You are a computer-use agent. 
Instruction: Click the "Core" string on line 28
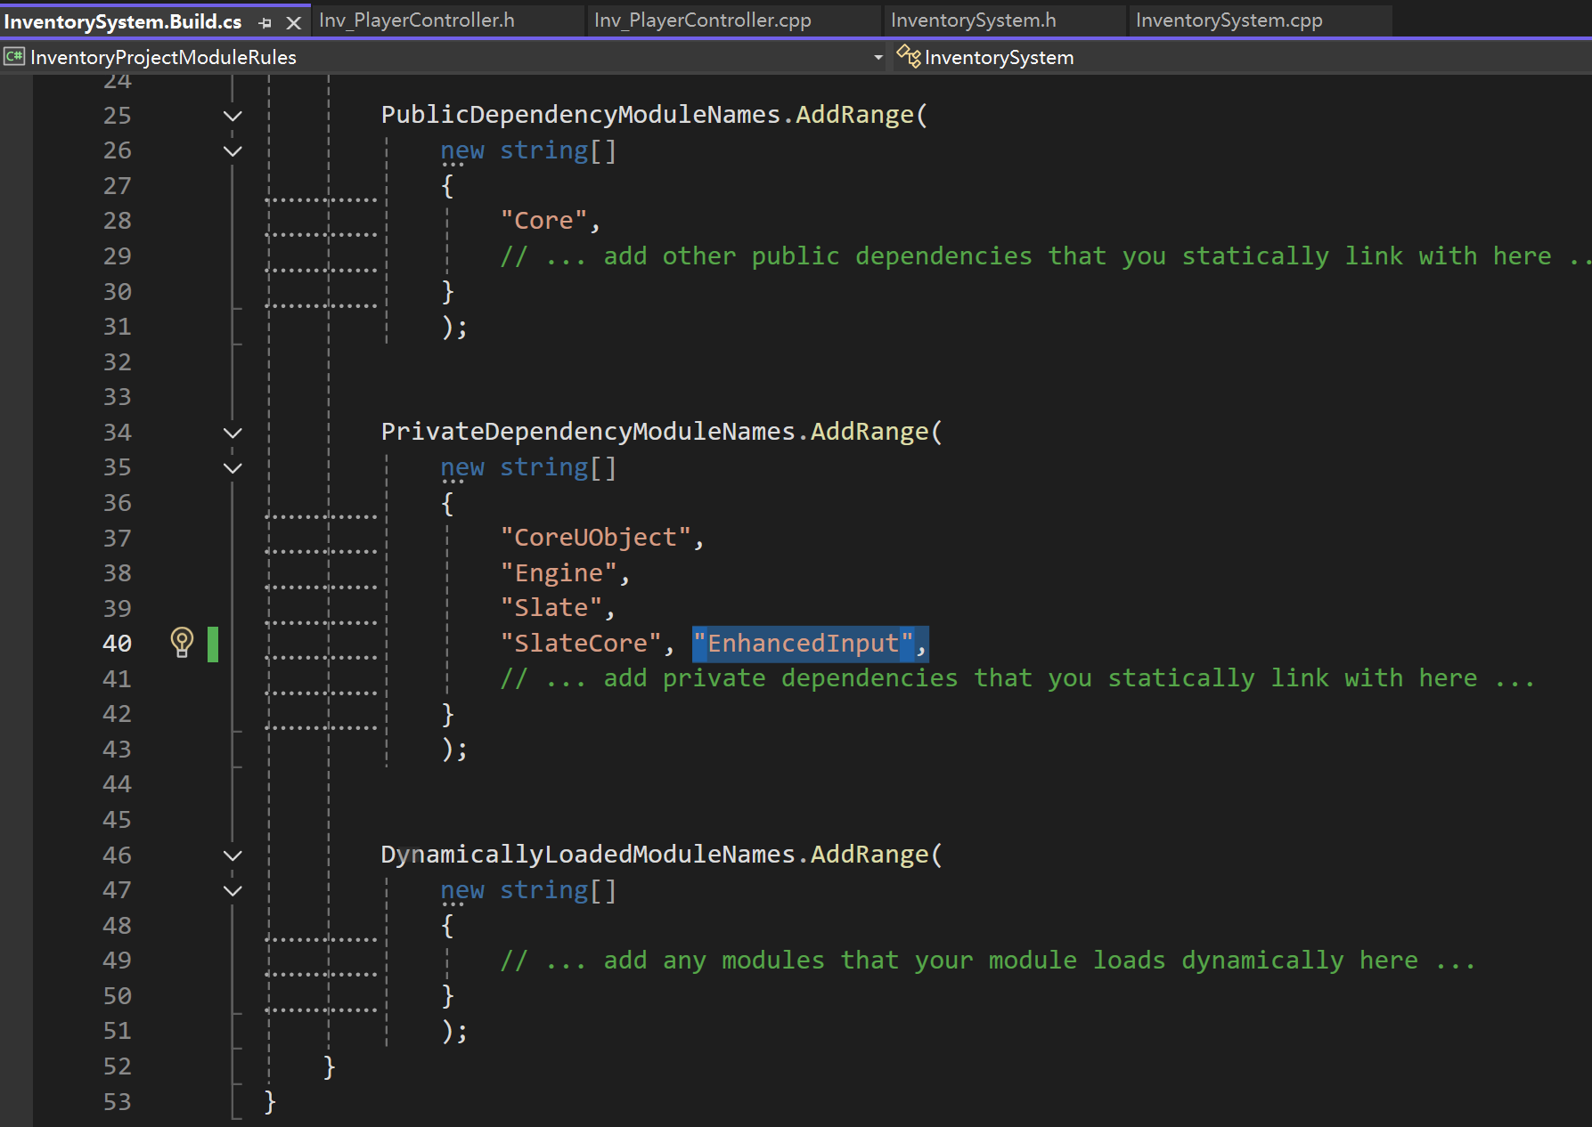coord(543,221)
